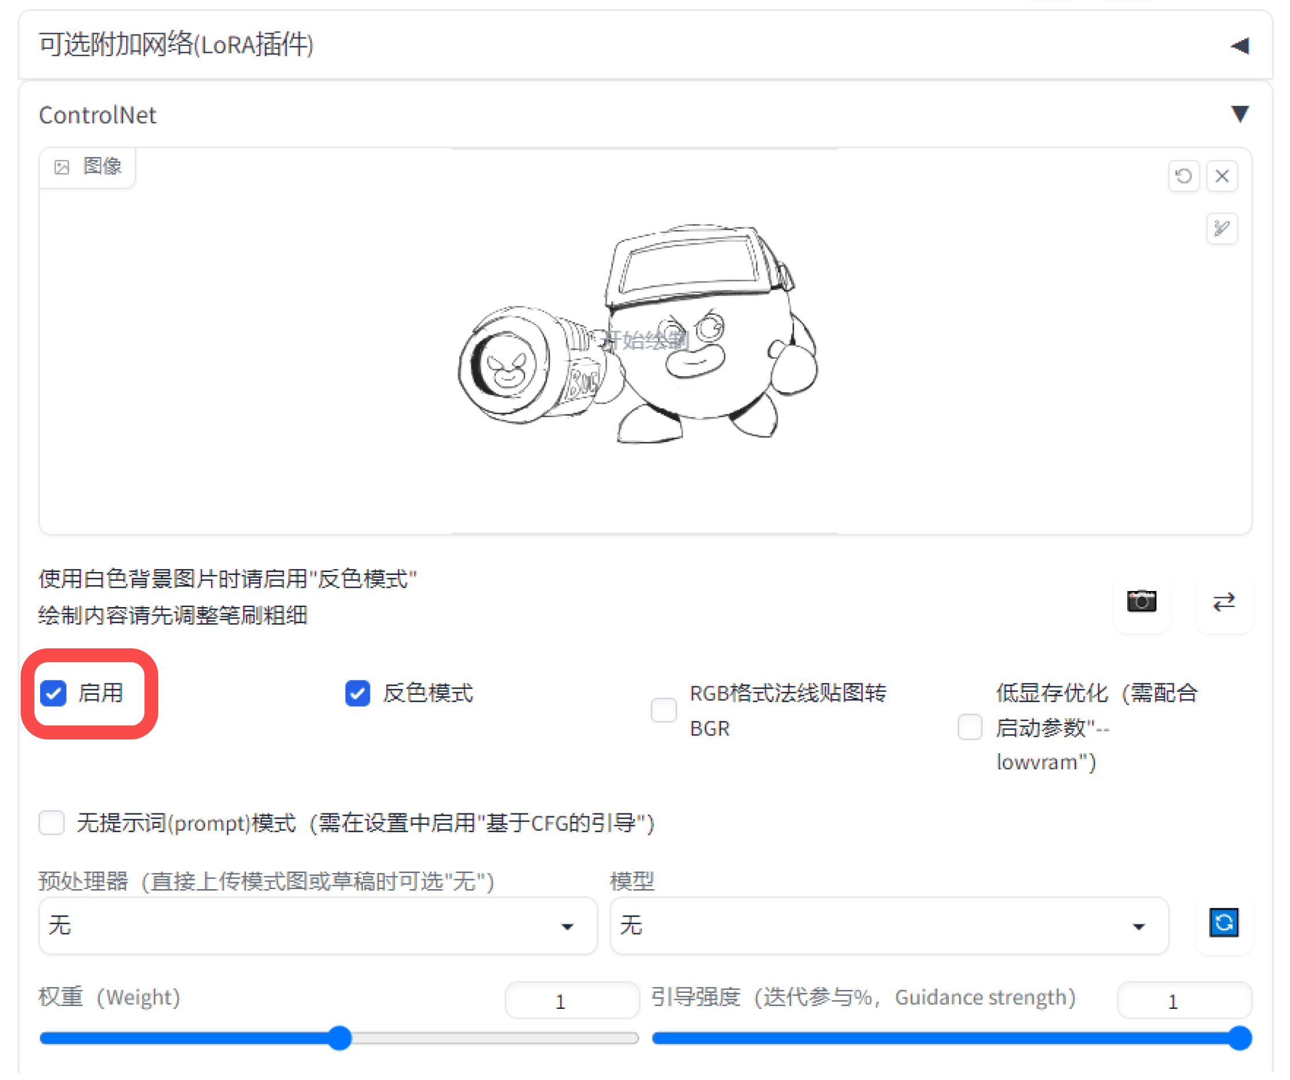Click the swap/exchange arrows icon

(x=1221, y=602)
